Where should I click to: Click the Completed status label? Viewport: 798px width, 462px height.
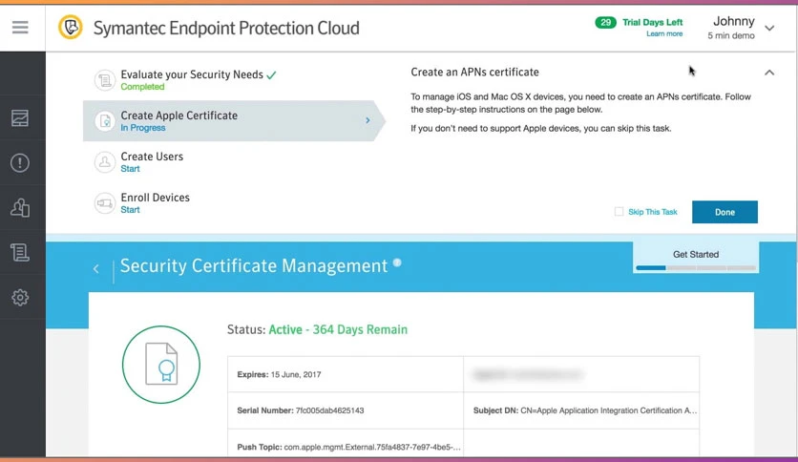(x=142, y=87)
